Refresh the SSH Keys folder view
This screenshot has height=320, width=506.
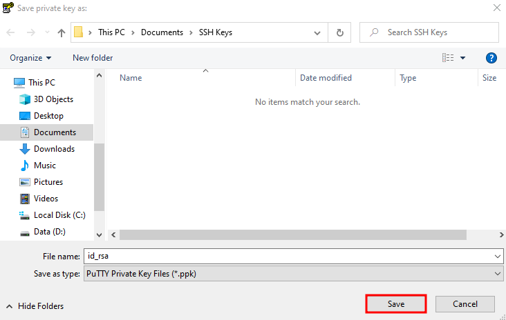coord(340,32)
